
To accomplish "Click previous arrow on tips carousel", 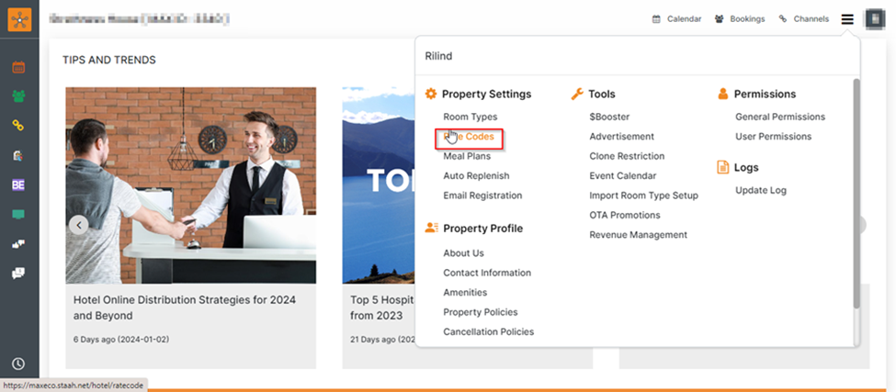I will click(x=79, y=225).
